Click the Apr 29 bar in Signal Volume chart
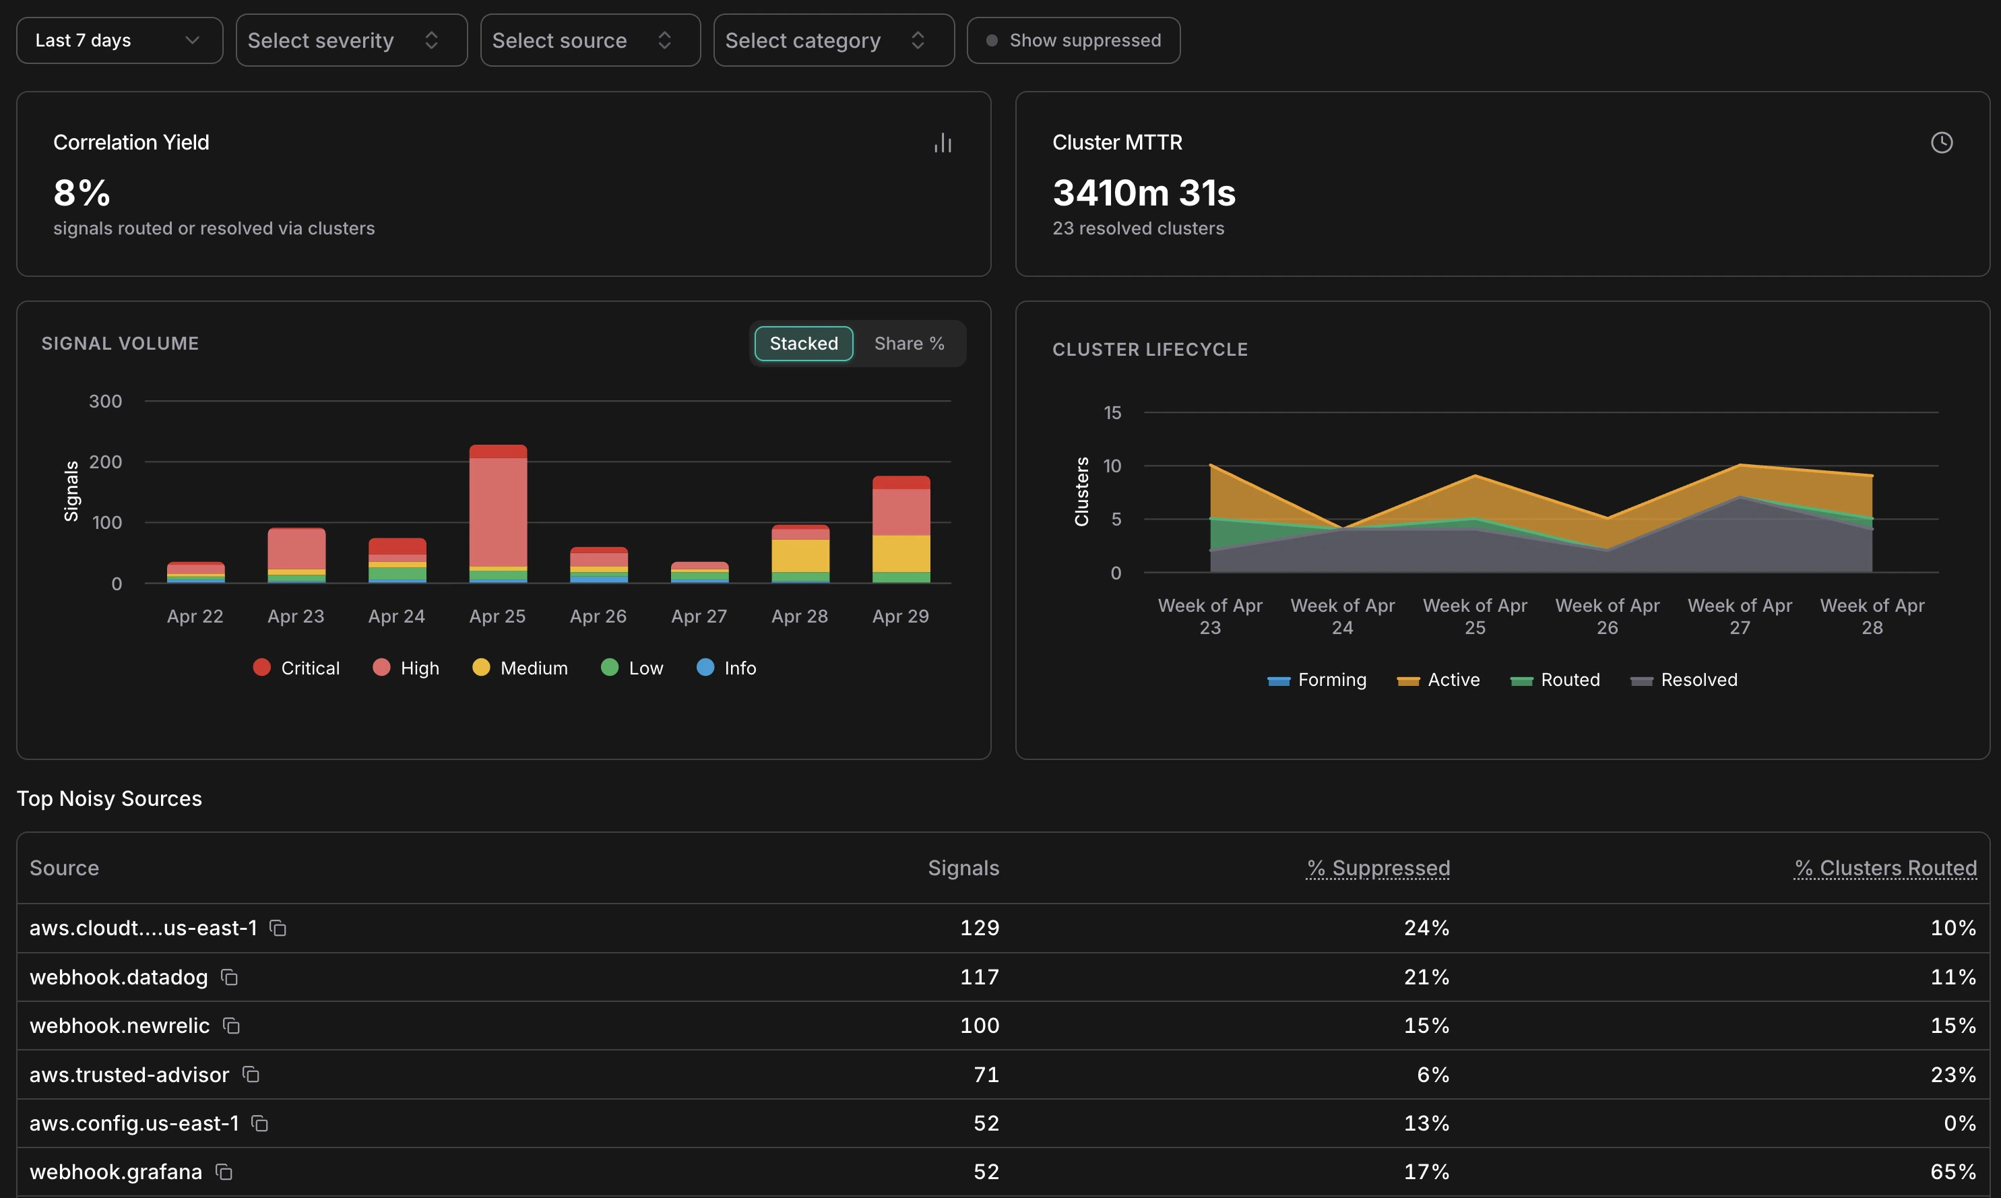 [x=901, y=530]
